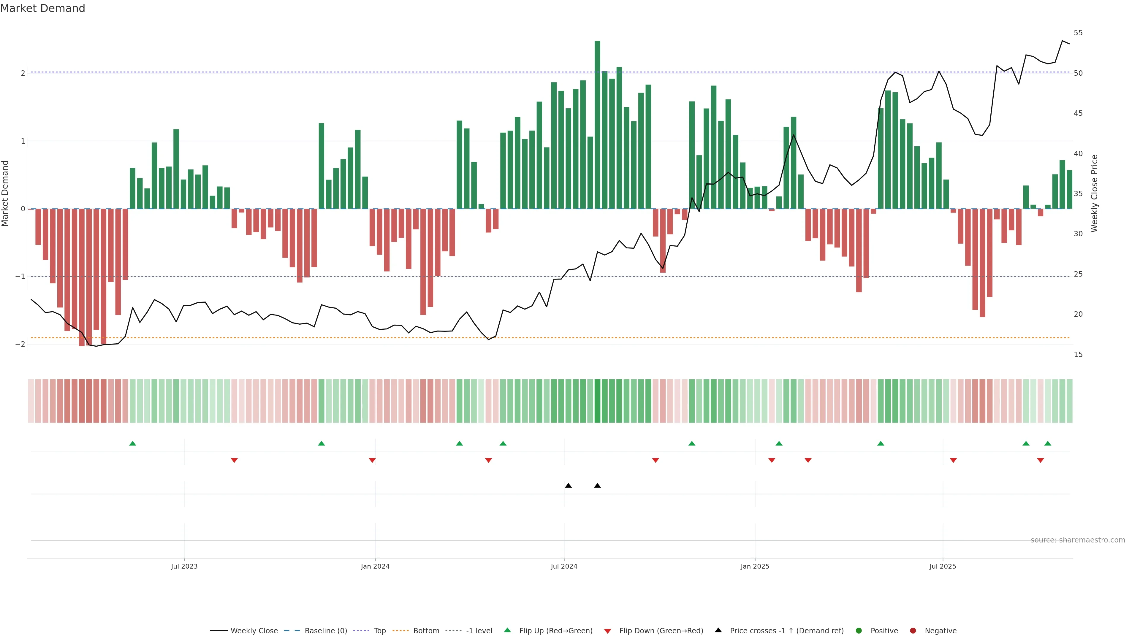Click the tallest green demand bar
The width and height of the screenshot is (1140, 641).
(x=597, y=124)
